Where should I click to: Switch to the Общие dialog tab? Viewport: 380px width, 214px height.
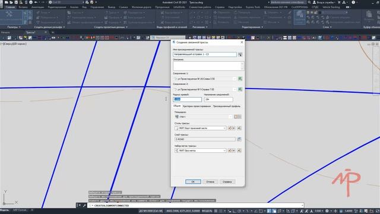tap(177, 106)
